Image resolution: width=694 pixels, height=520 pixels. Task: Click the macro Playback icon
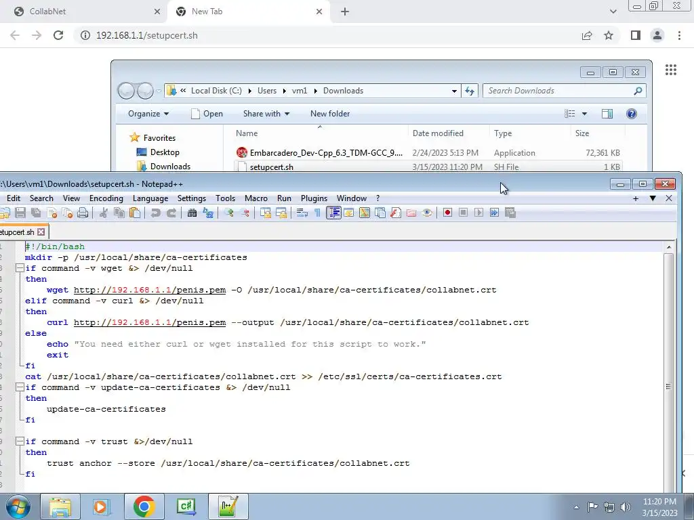pos(478,213)
